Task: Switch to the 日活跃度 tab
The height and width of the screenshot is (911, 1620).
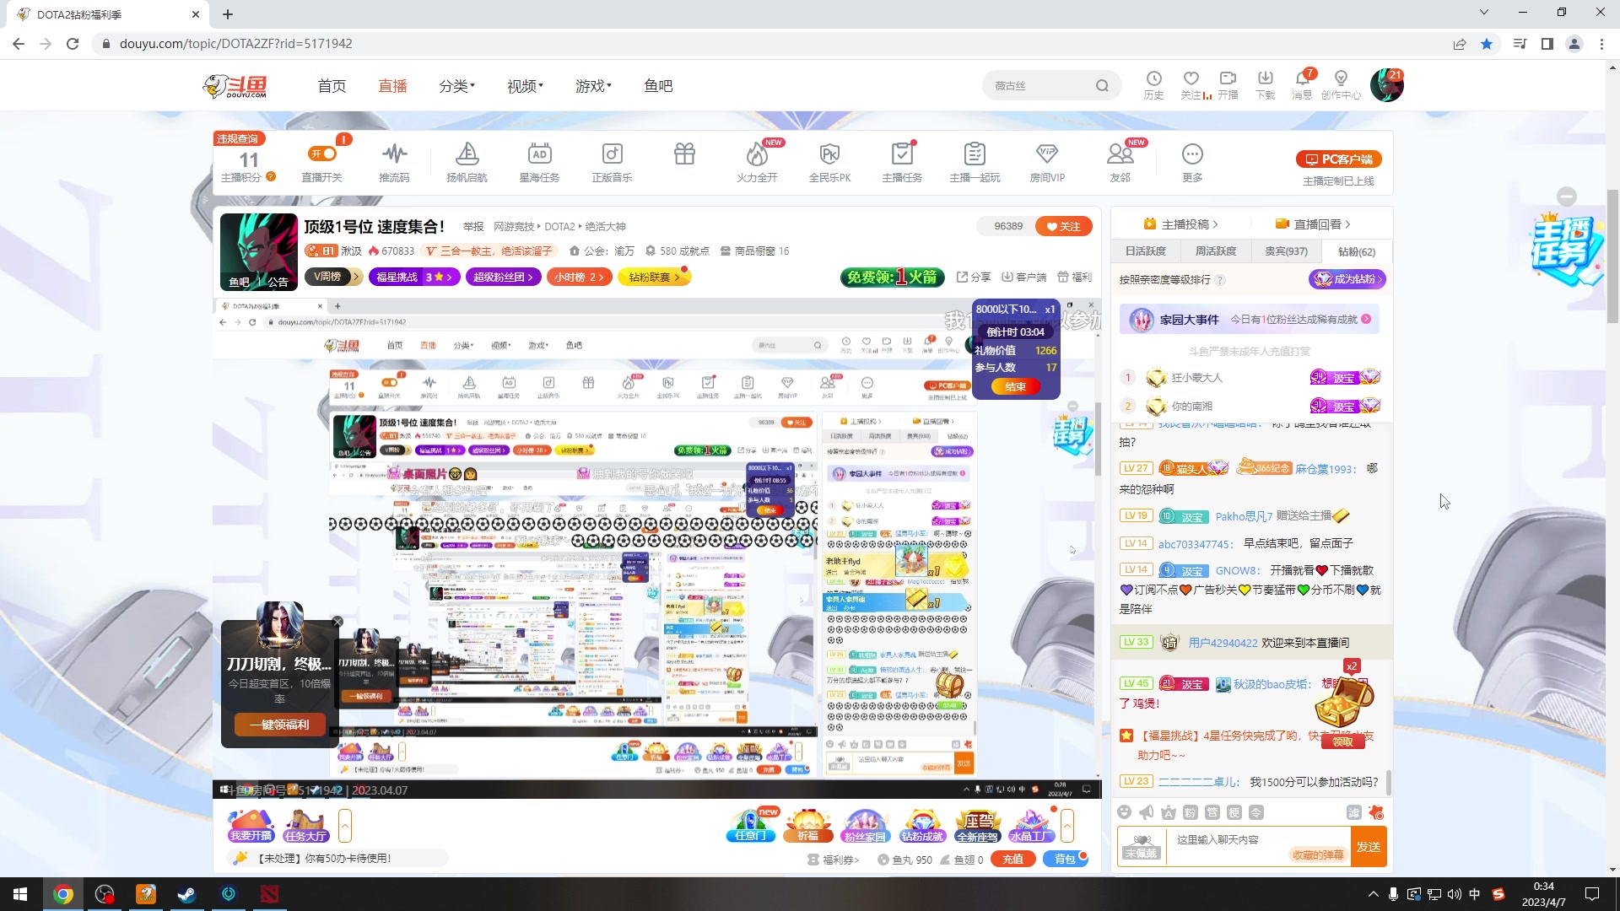Action: click(x=1145, y=251)
